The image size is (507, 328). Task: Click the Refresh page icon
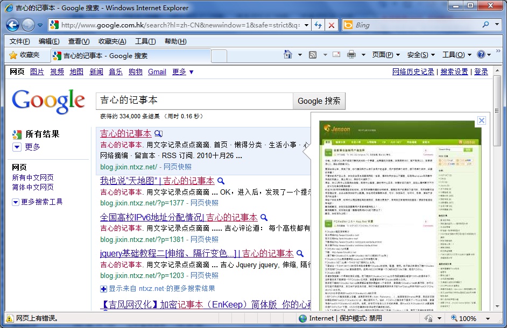[x=318, y=25]
